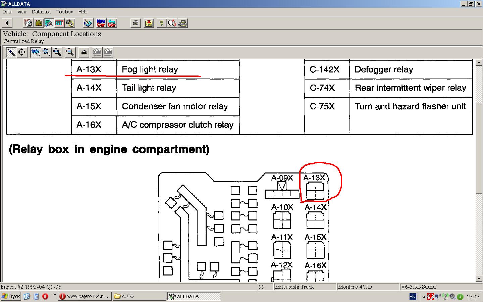Select the New Car icon
The height and width of the screenshot is (302, 483).
coord(101,23)
